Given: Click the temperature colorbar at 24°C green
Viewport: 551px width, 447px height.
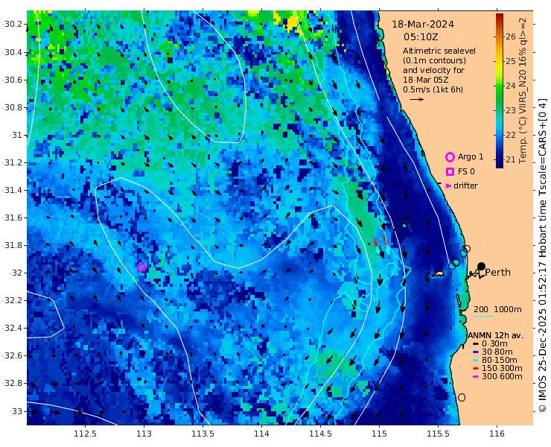Looking at the screenshot, I should (500, 86).
